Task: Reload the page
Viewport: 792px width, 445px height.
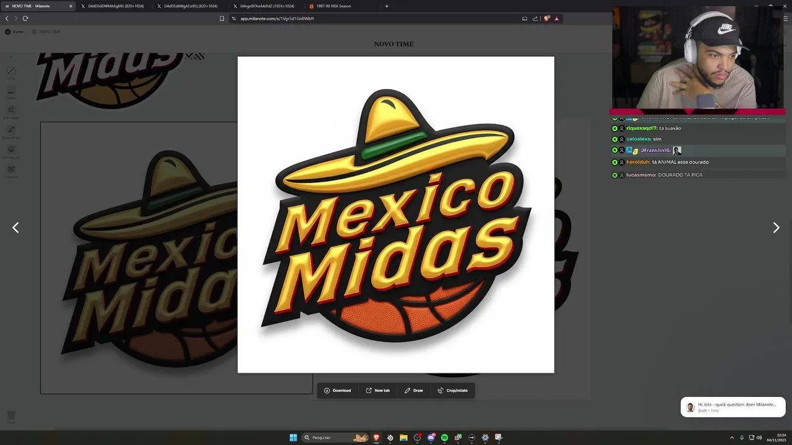Action: point(25,19)
